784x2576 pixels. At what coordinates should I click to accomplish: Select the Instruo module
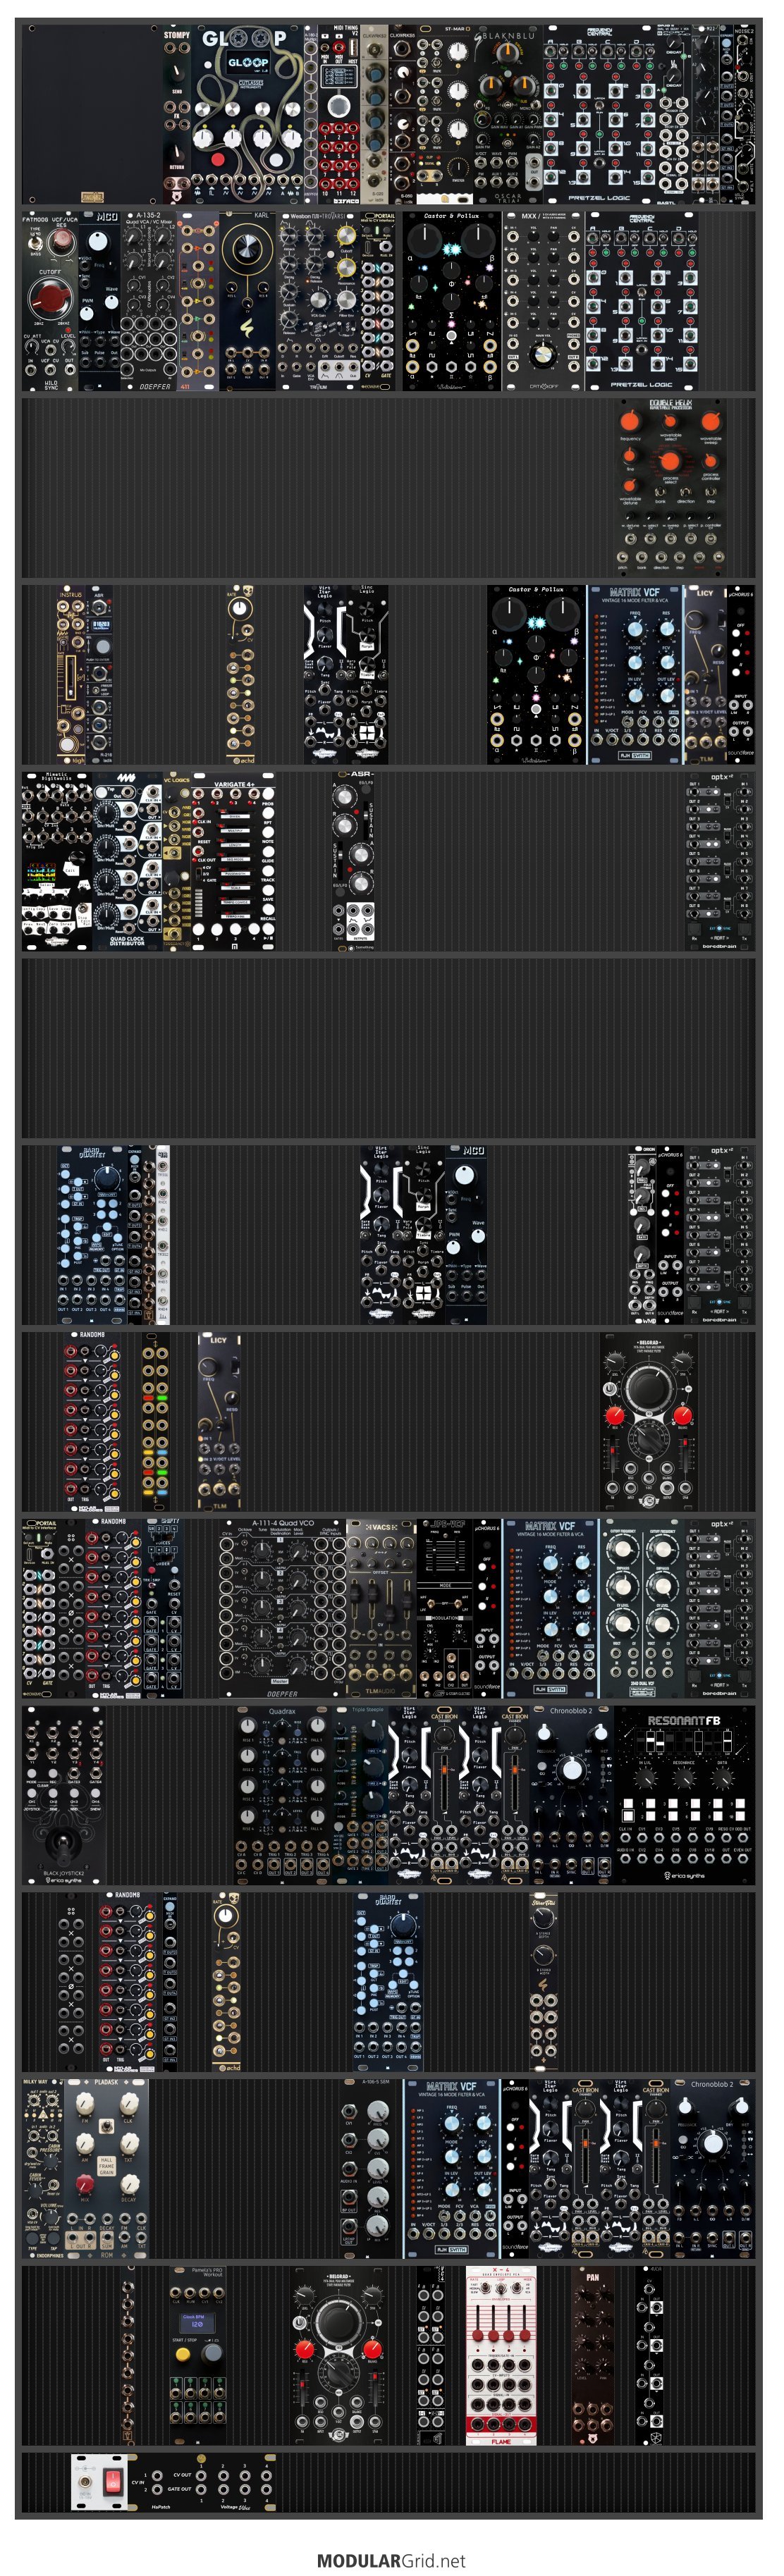71,675
